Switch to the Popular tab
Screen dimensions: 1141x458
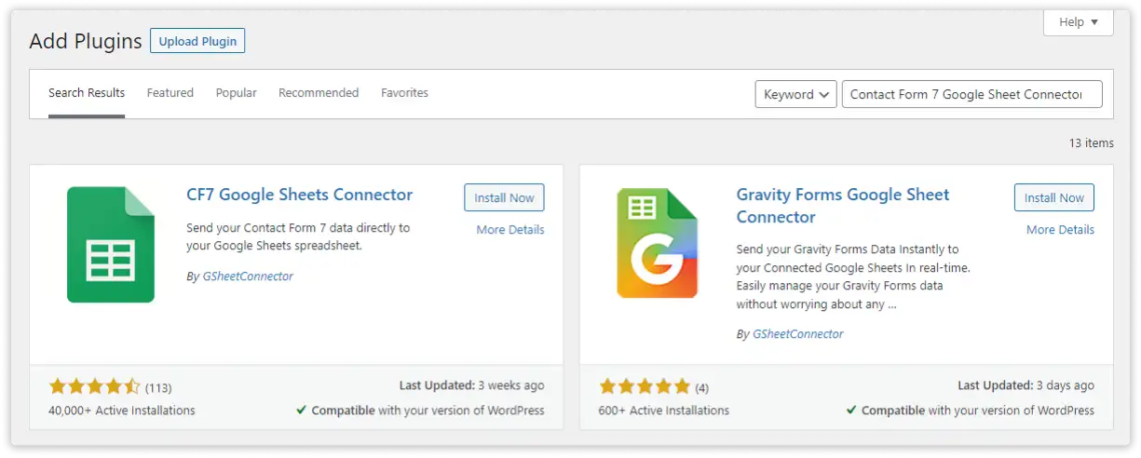tap(236, 93)
